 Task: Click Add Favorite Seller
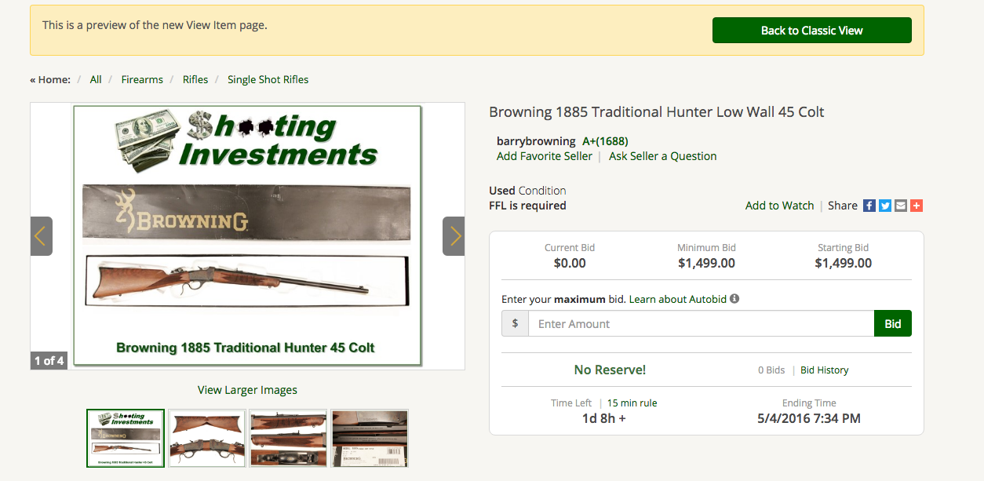coord(545,156)
